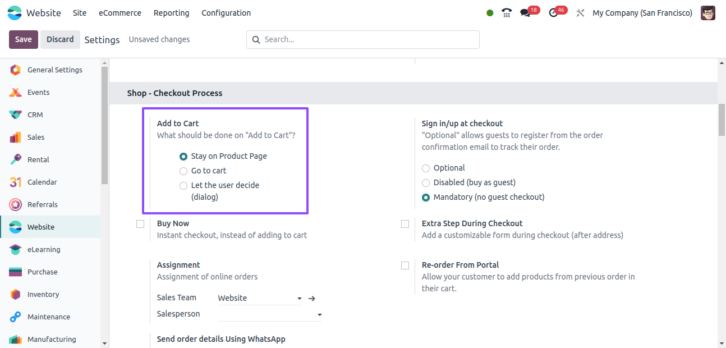Click the Maintenance wrench icon

16,317
